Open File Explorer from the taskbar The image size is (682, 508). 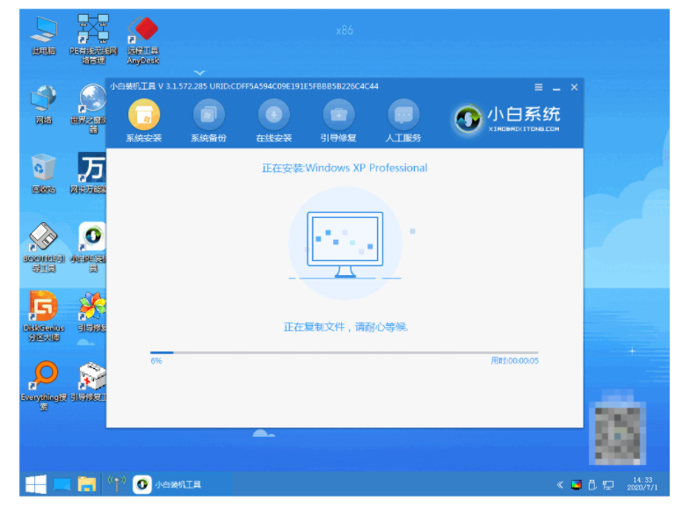tap(86, 484)
